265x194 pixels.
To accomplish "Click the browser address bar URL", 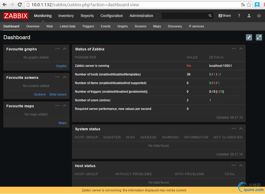I will [x=85, y=5].
